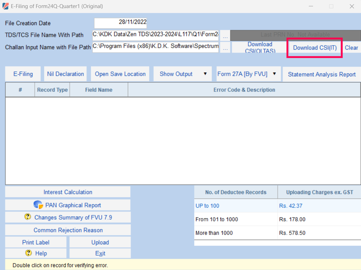Click the # column header
This screenshot has height=270, width=361.
tap(20, 90)
